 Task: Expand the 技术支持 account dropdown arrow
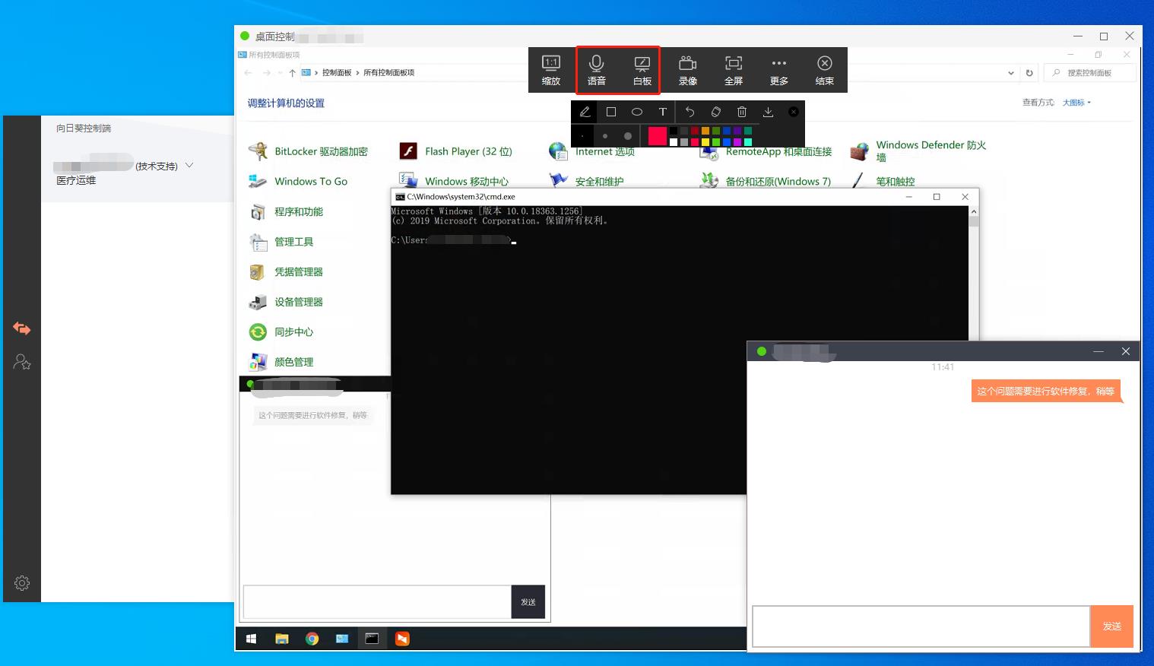pyautogui.click(x=189, y=165)
